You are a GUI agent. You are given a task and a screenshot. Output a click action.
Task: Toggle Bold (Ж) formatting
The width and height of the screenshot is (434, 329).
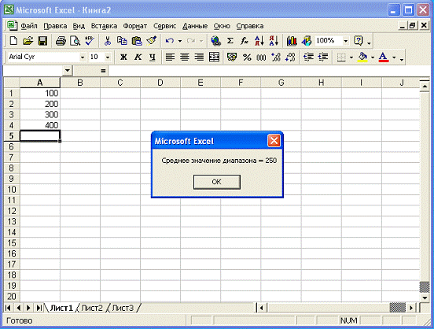pos(123,57)
